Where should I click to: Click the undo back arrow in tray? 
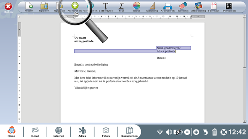coord(205,132)
